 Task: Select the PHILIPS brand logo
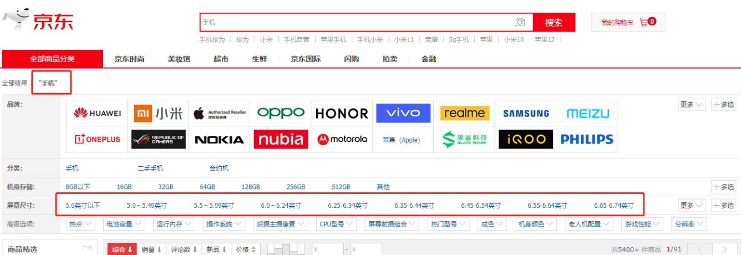click(x=587, y=139)
